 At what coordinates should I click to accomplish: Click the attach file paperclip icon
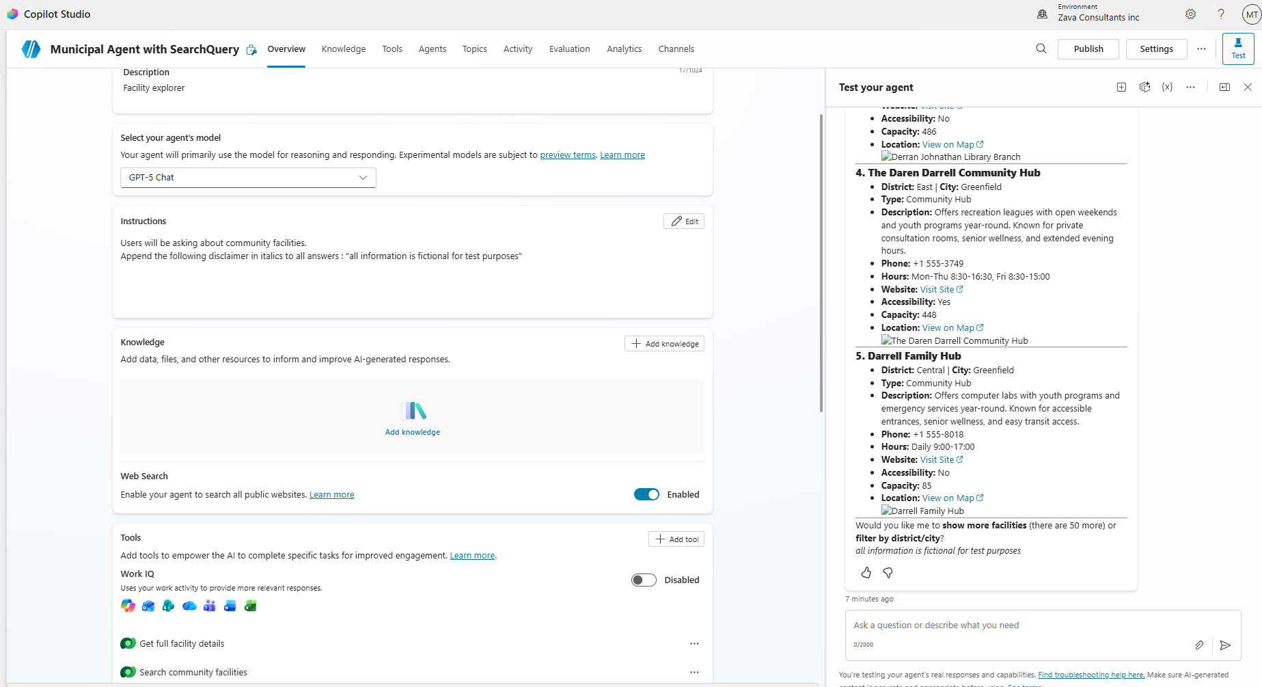[x=1199, y=645]
